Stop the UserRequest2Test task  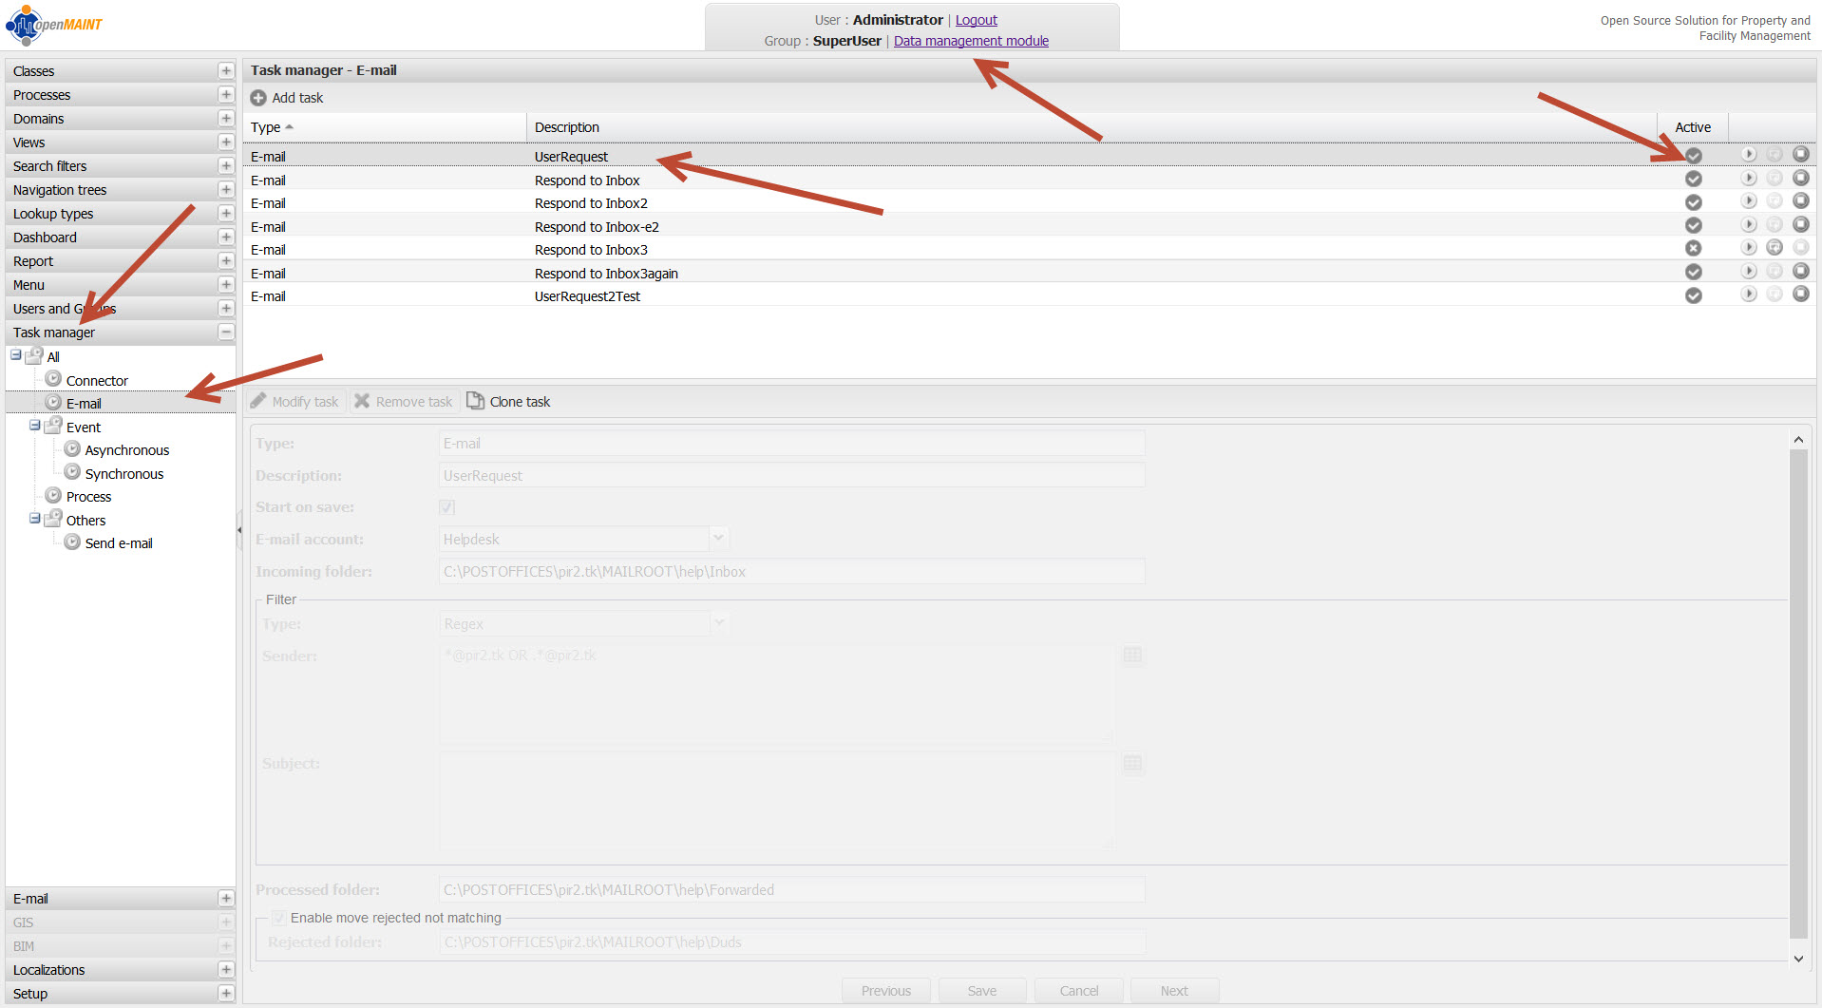pyautogui.click(x=1800, y=295)
